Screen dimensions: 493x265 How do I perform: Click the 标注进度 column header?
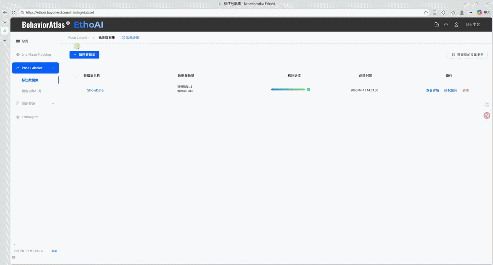coord(294,76)
